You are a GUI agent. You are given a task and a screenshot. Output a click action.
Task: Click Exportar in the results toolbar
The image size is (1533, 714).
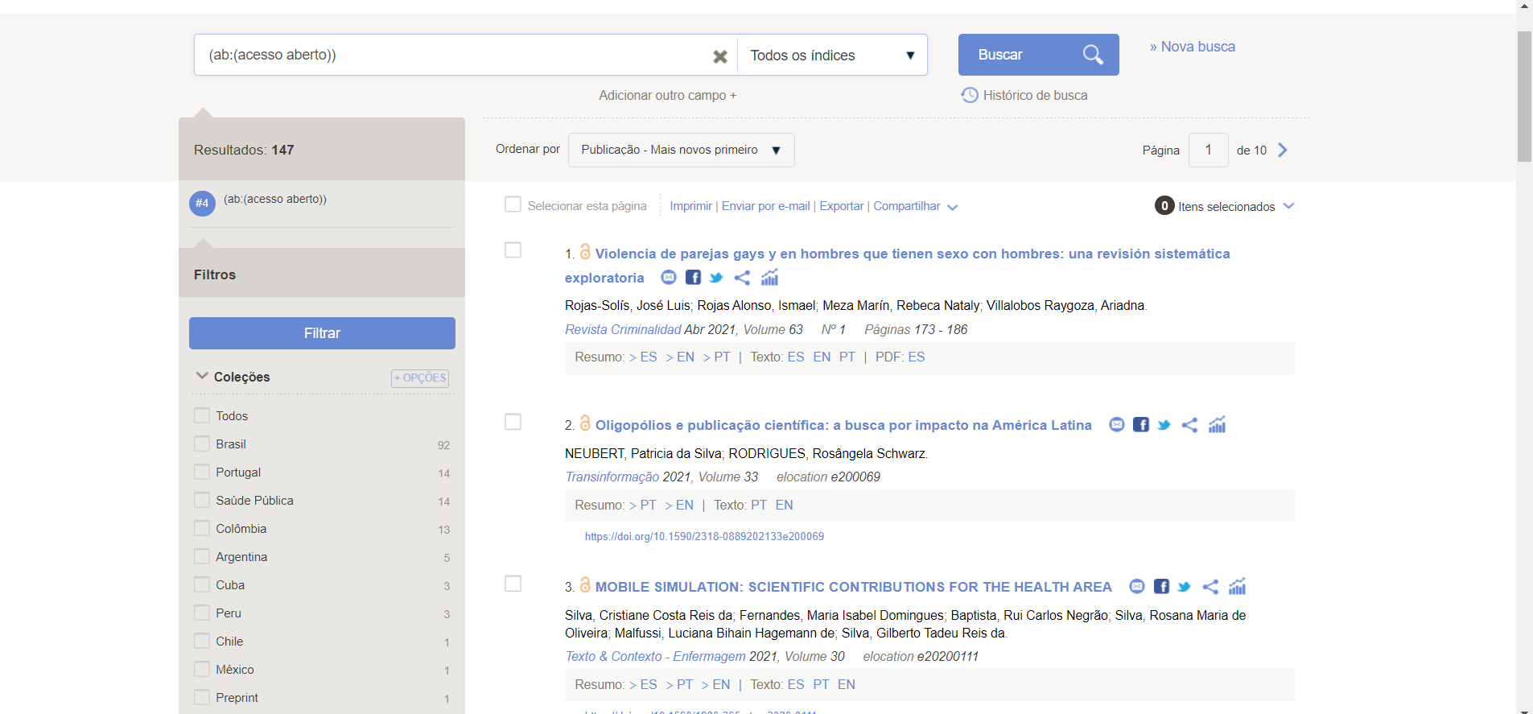[x=841, y=206]
